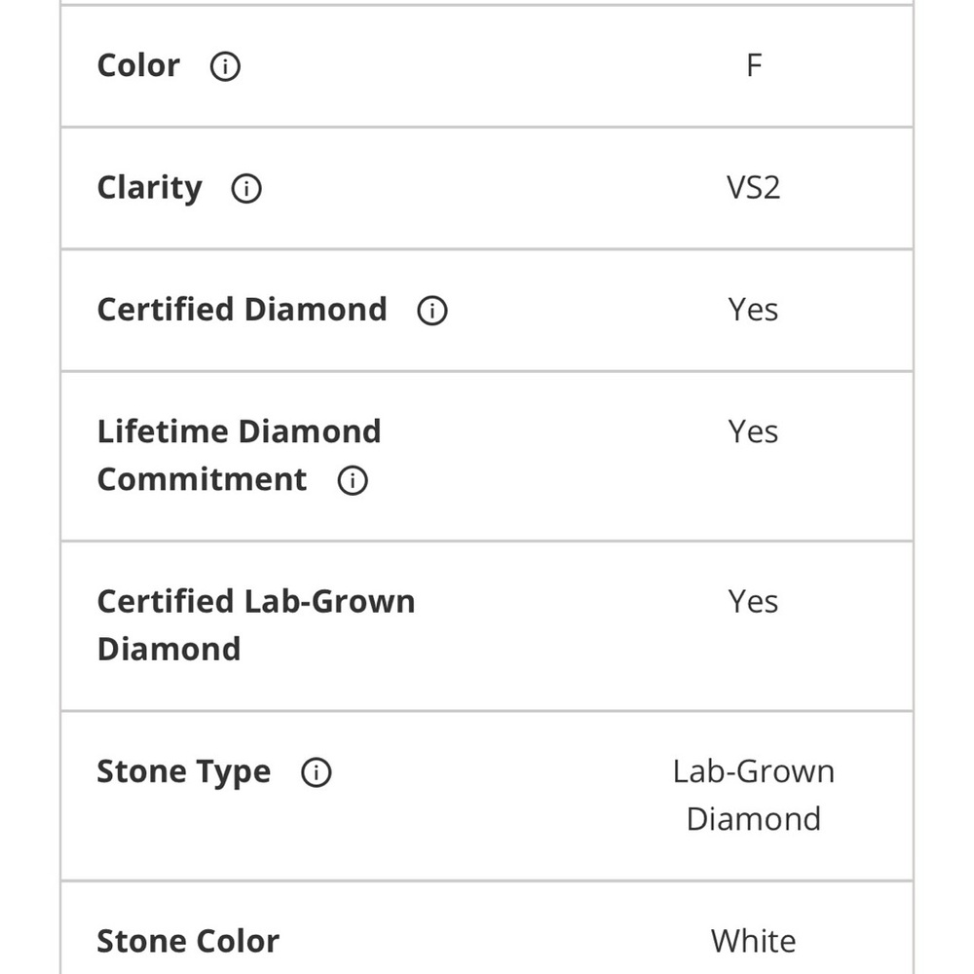
Task: Click Yes in Certified Lab-Grown Diamond row
Action: pos(753,602)
